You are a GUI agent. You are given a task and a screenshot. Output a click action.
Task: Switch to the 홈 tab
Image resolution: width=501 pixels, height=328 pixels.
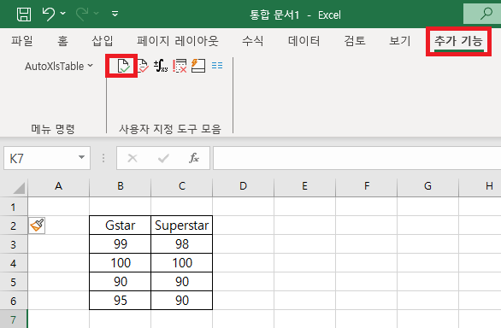pyautogui.click(x=62, y=41)
